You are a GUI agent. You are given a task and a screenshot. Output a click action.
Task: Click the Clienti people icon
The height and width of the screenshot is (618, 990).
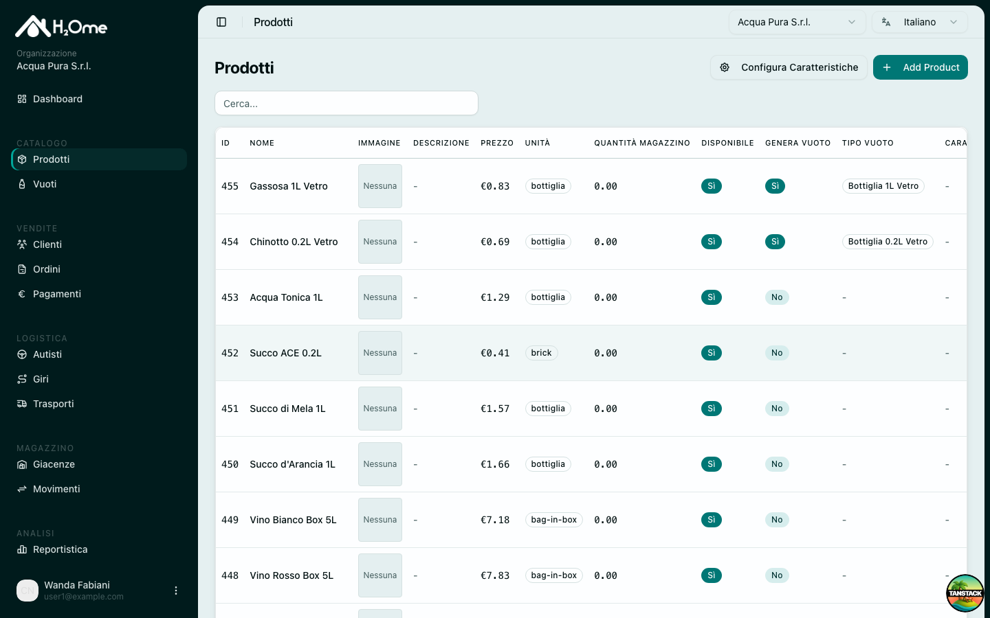click(22, 244)
